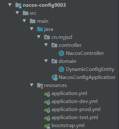Click the DynamicConfigEntity class icon
This screenshot has height=129, width=119.
(x=61, y=69)
